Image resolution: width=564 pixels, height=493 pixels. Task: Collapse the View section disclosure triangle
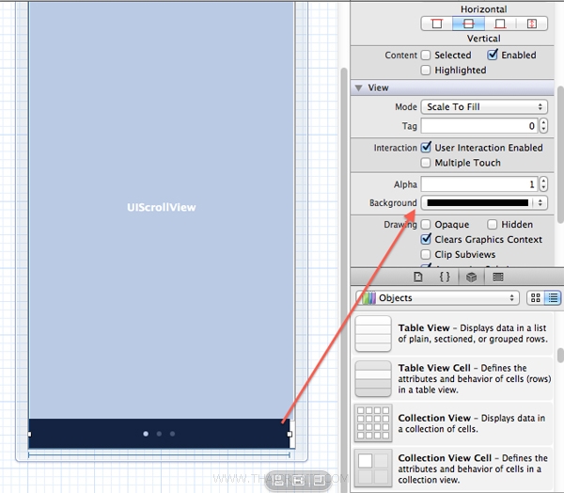tap(359, 87)
